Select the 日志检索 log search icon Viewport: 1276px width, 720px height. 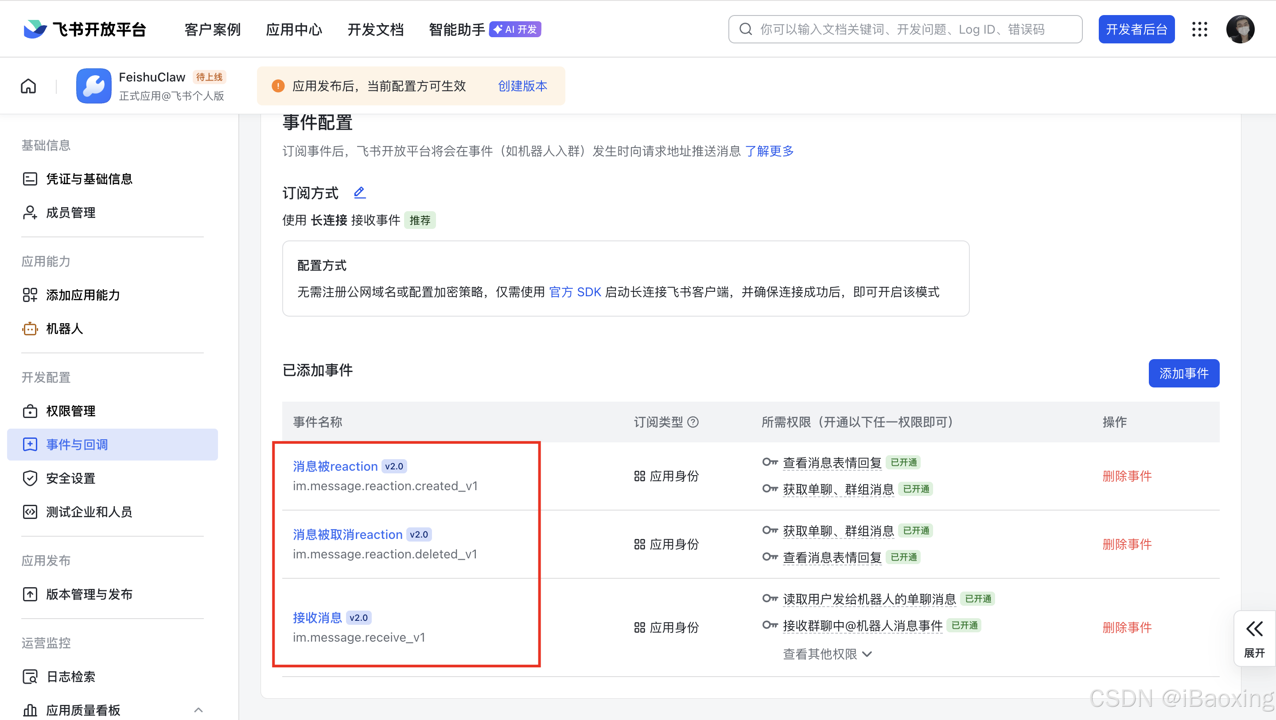click(30, 677)
